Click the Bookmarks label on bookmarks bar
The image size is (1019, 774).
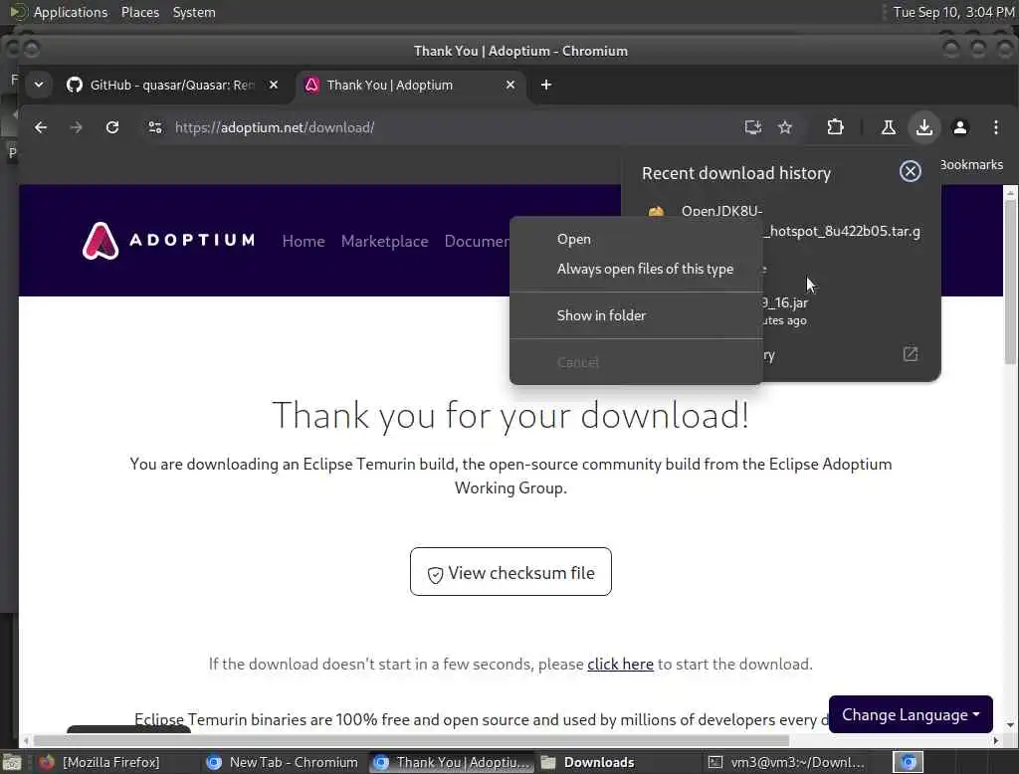point(971,164)
